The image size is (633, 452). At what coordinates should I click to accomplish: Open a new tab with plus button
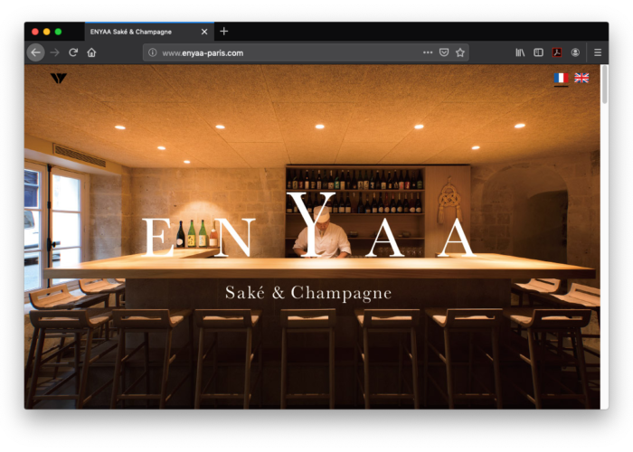pos(224,32)
